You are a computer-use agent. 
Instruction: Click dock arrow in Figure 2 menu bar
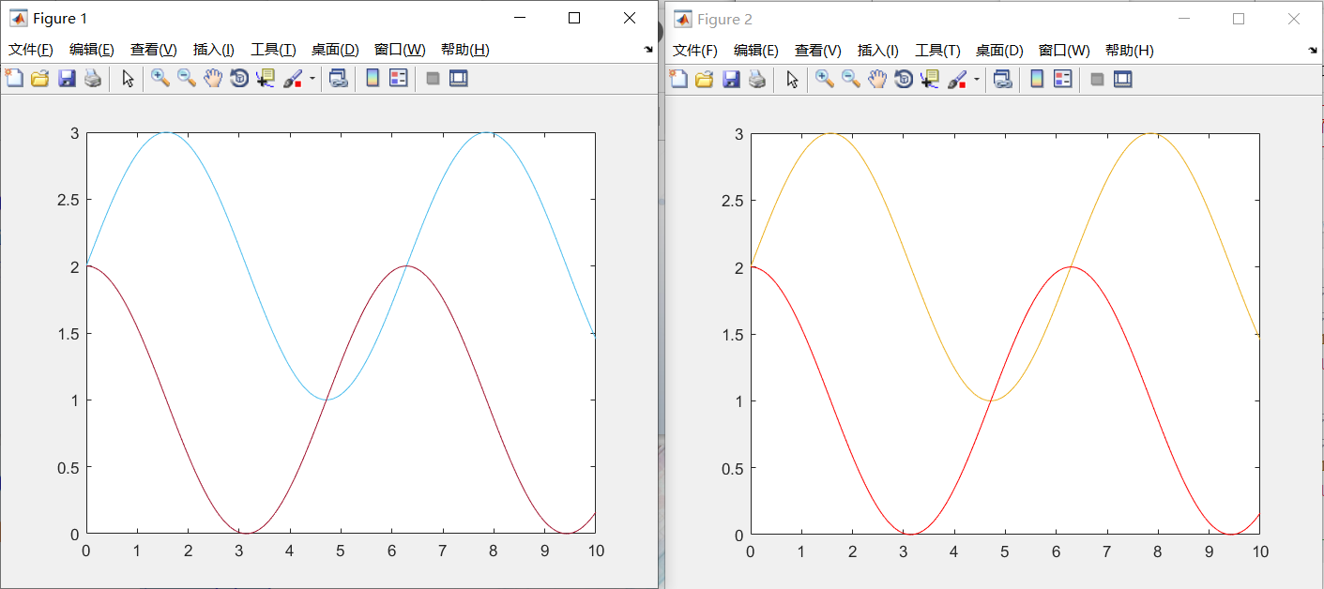pos(1313,51)
